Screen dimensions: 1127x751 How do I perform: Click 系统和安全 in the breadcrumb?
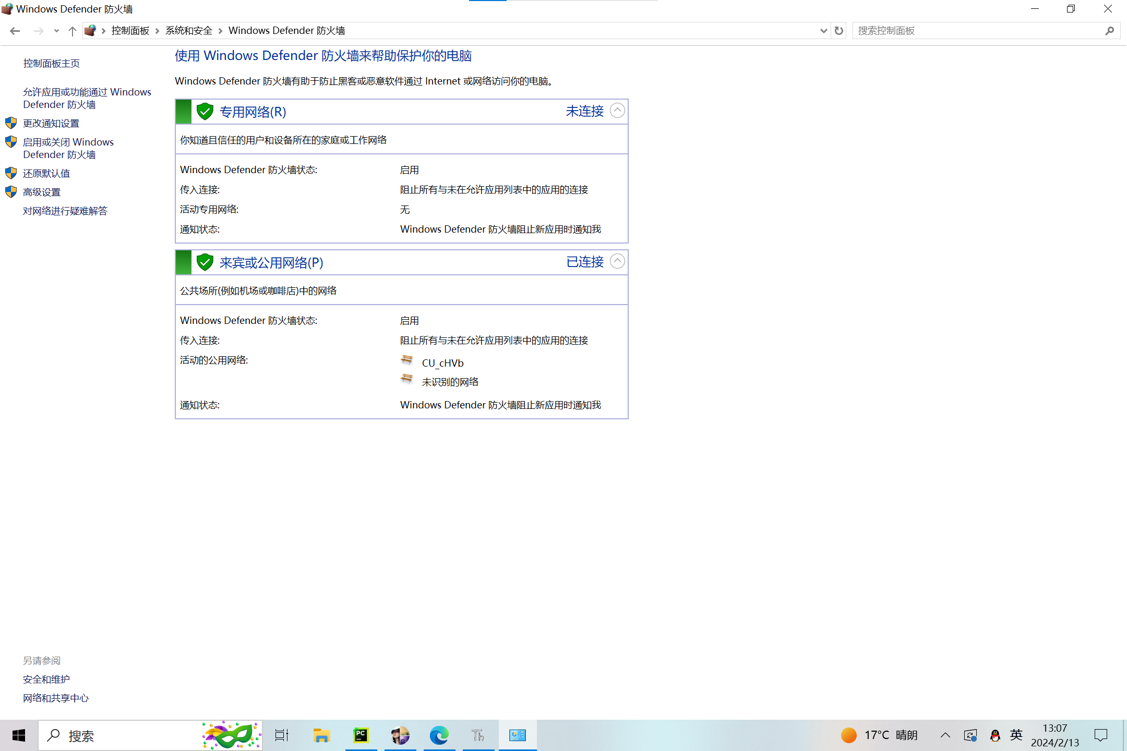point(189,31)
